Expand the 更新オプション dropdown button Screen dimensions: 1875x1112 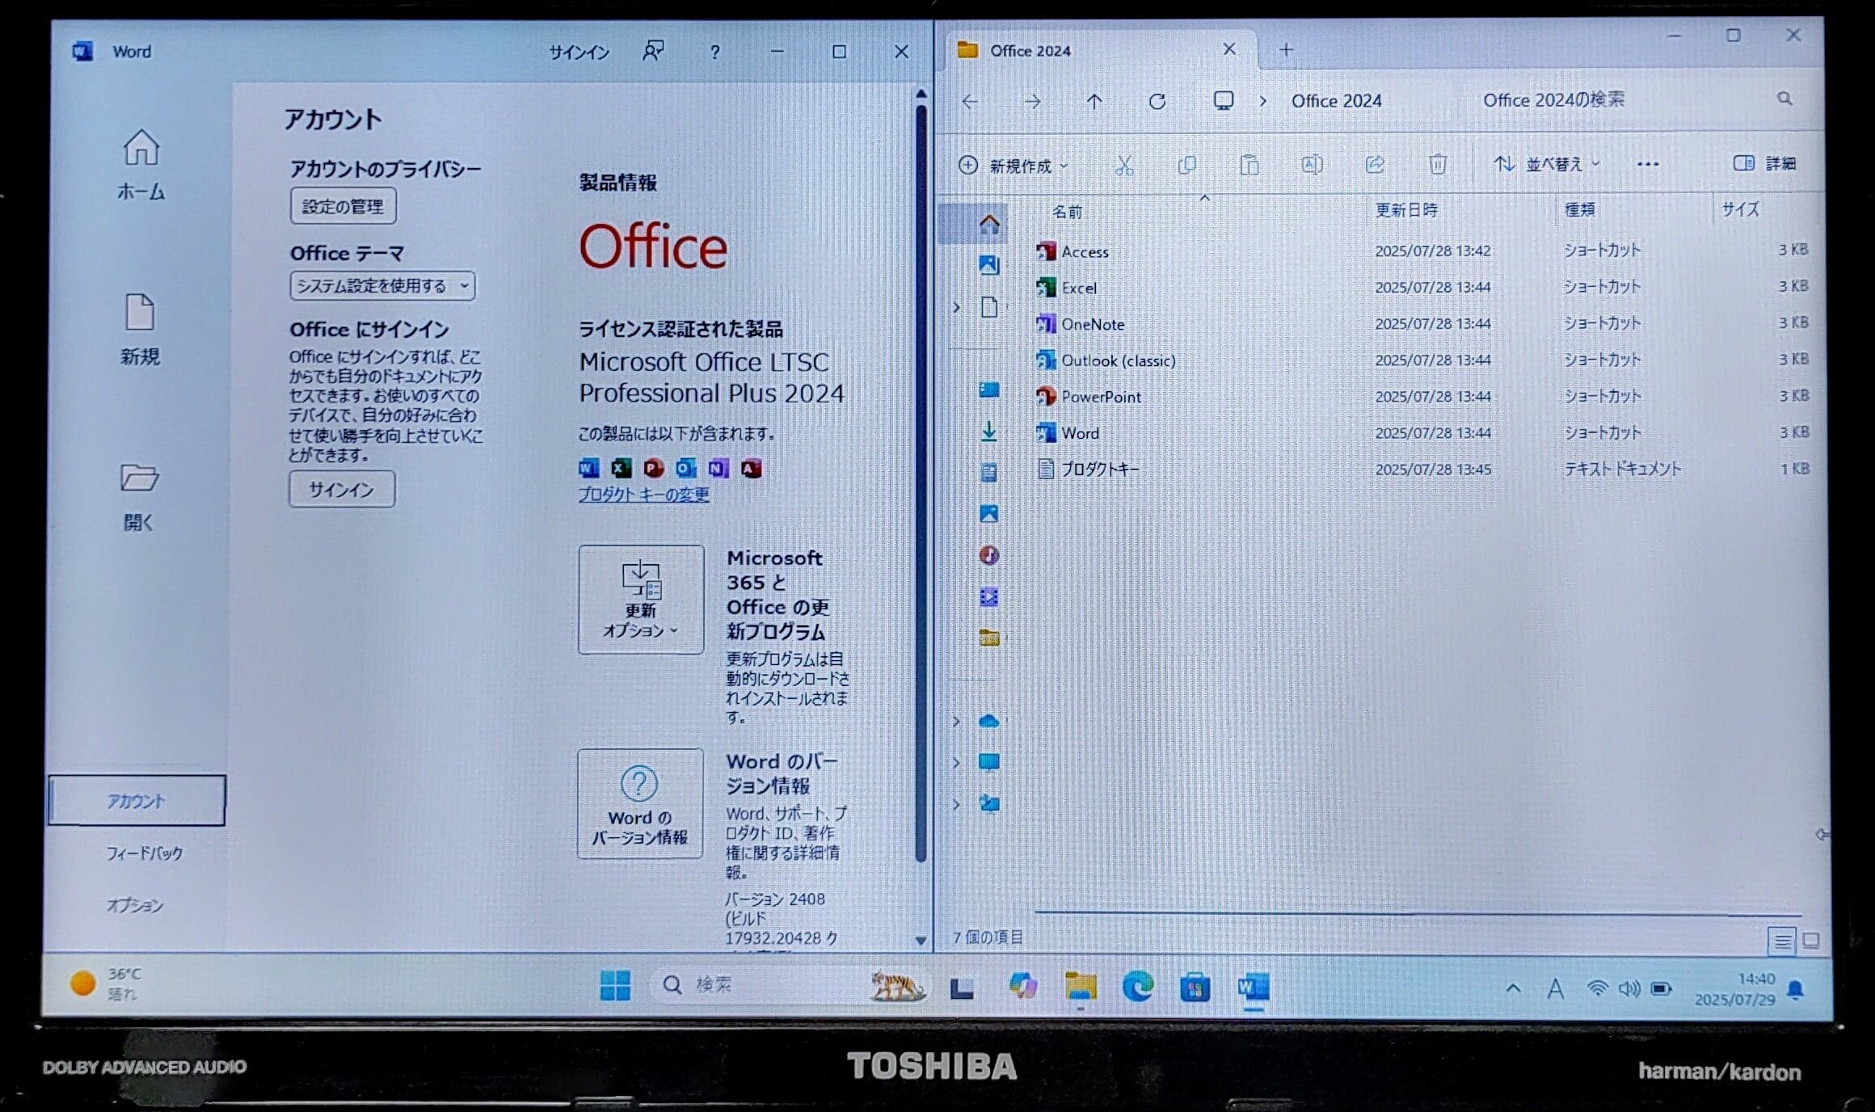coord(640,600)
